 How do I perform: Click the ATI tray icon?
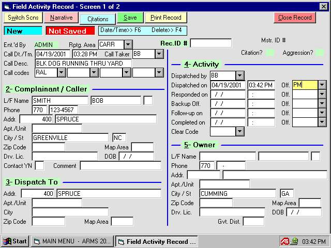284,241
